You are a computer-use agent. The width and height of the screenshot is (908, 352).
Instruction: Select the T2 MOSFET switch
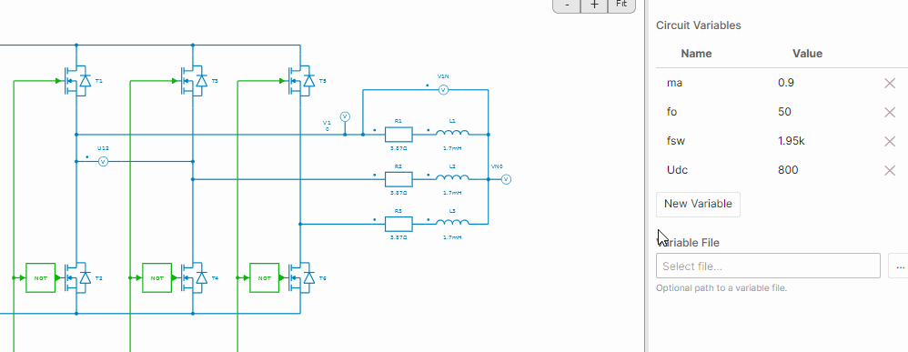coord(77,278)
